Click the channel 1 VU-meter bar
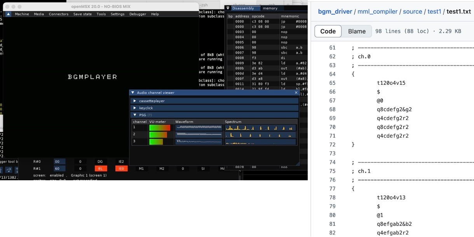 point(160,127)
